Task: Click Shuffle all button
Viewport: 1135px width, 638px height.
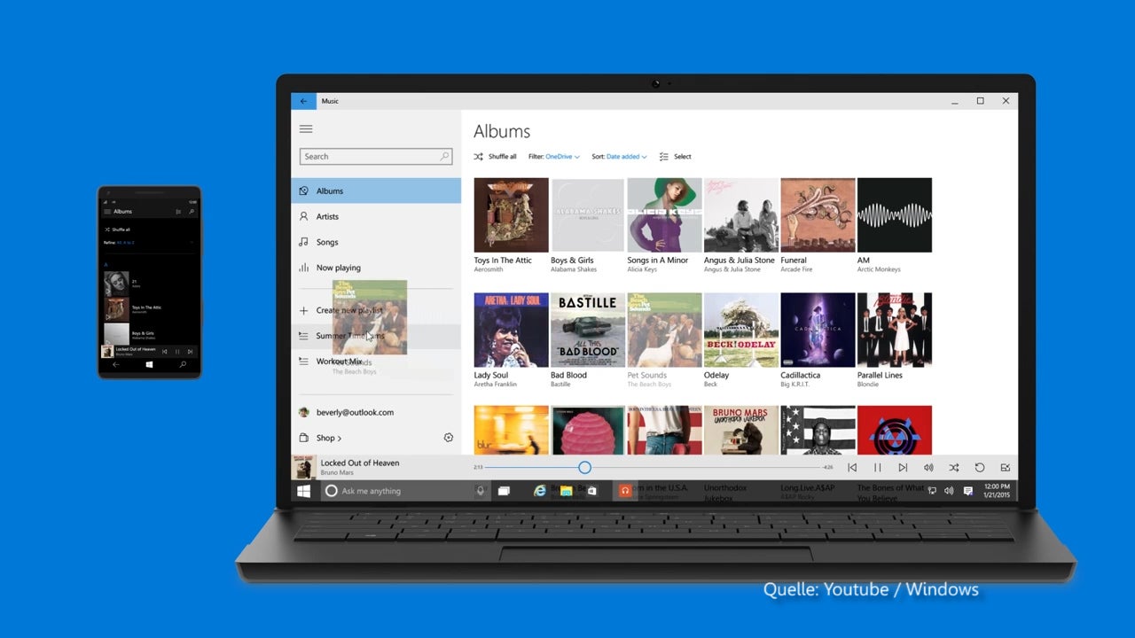Action: [495, 157]
